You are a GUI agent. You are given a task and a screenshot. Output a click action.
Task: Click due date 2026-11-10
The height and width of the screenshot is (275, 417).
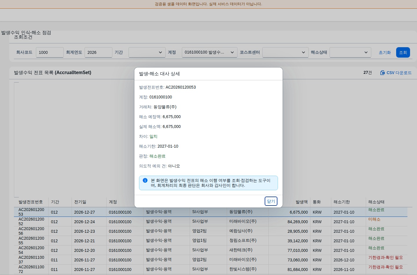344,269
